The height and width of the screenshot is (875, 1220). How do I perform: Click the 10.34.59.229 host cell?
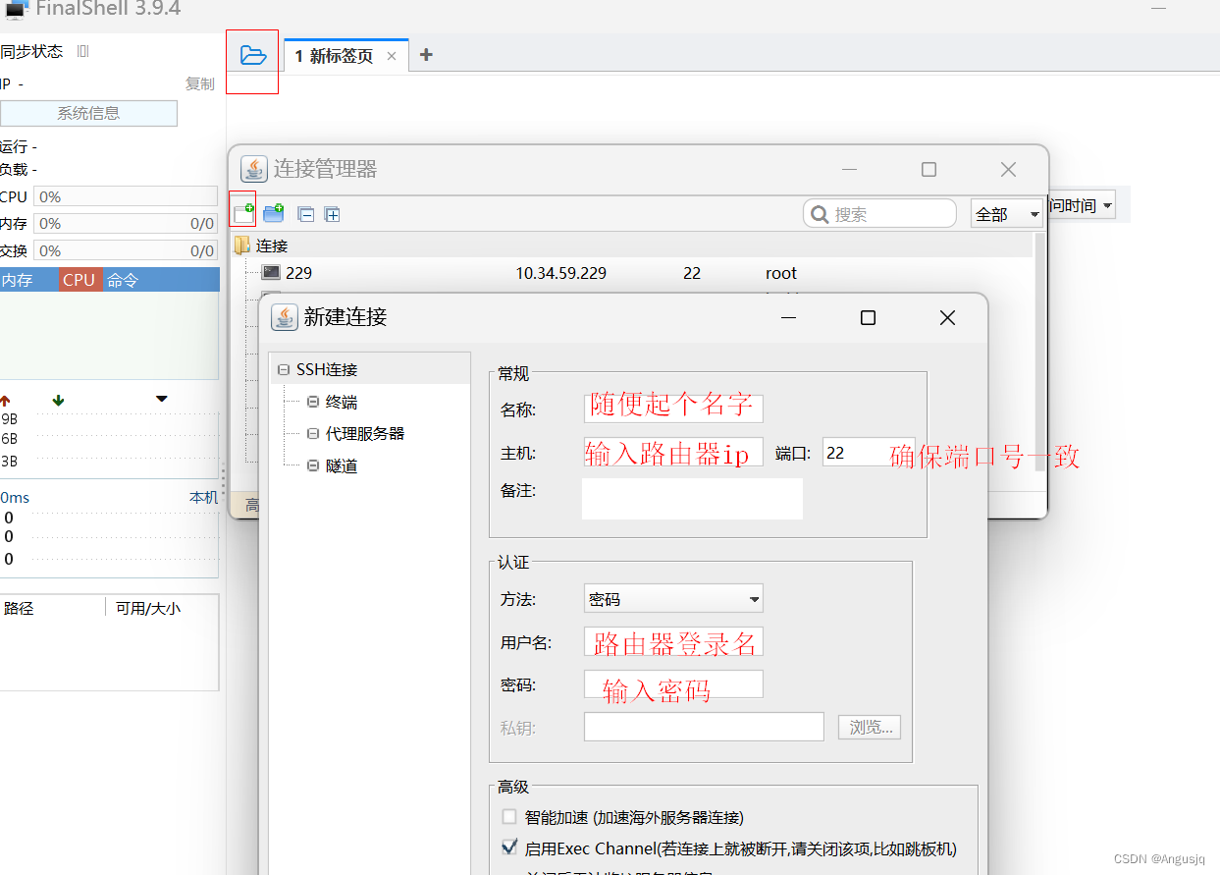tap(560, 273)
